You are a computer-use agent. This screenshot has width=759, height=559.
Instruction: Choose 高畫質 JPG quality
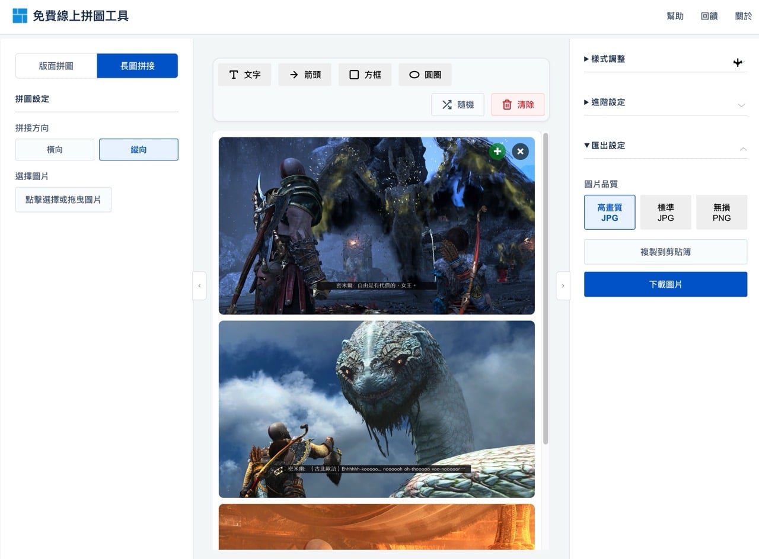pyautogui.click(x=610, y=213)
